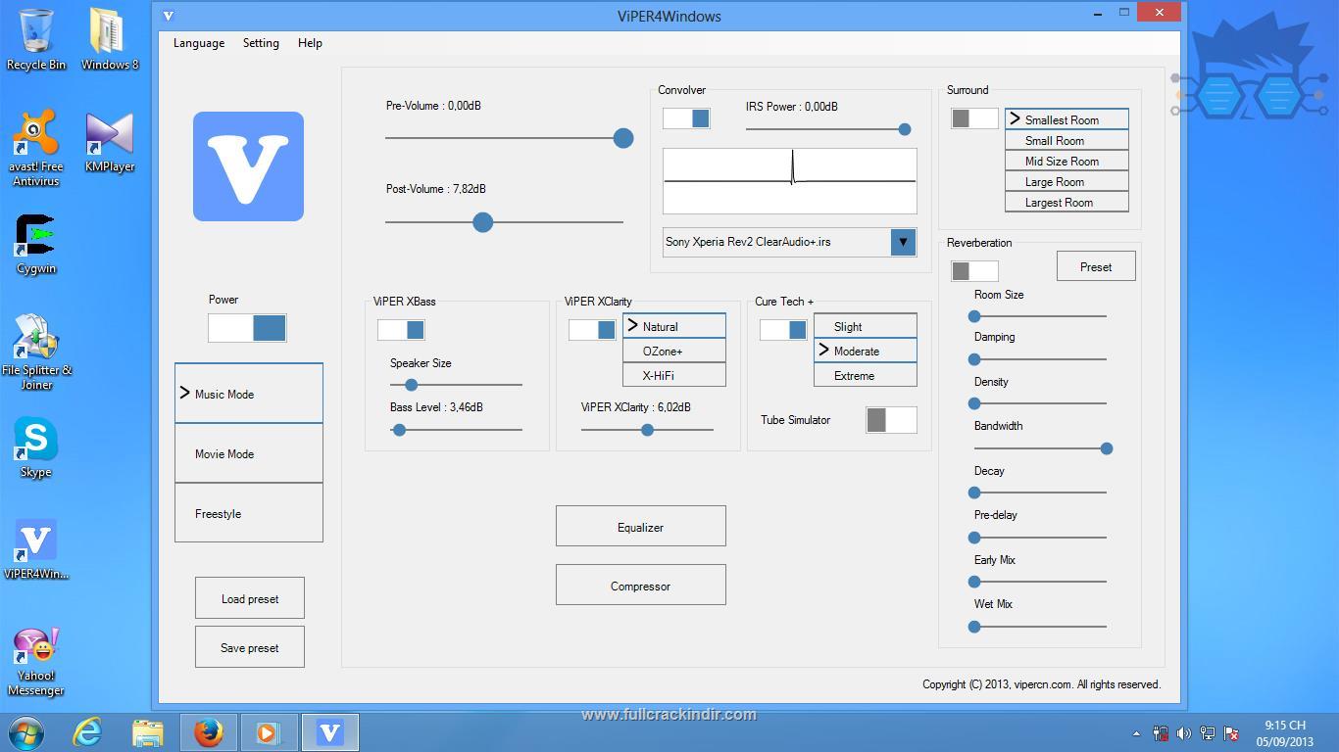Enable the Surround switch
The image size is (1339, 752).
974,118
